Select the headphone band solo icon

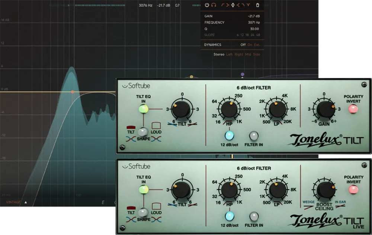214,5
